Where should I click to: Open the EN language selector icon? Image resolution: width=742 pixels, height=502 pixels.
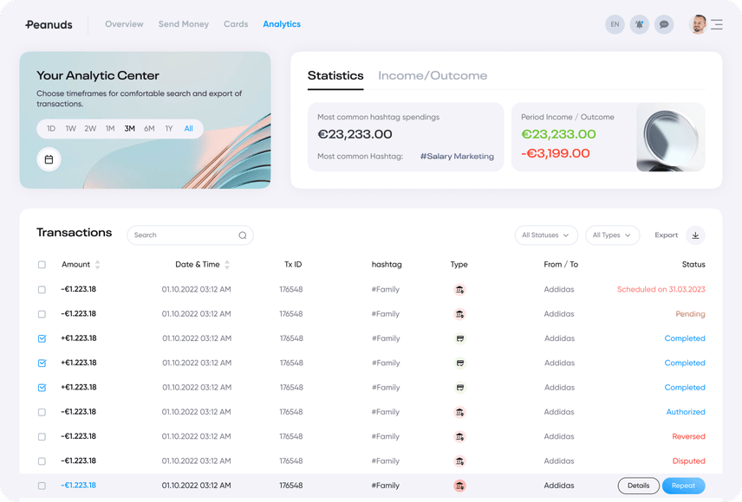[615, 24]
